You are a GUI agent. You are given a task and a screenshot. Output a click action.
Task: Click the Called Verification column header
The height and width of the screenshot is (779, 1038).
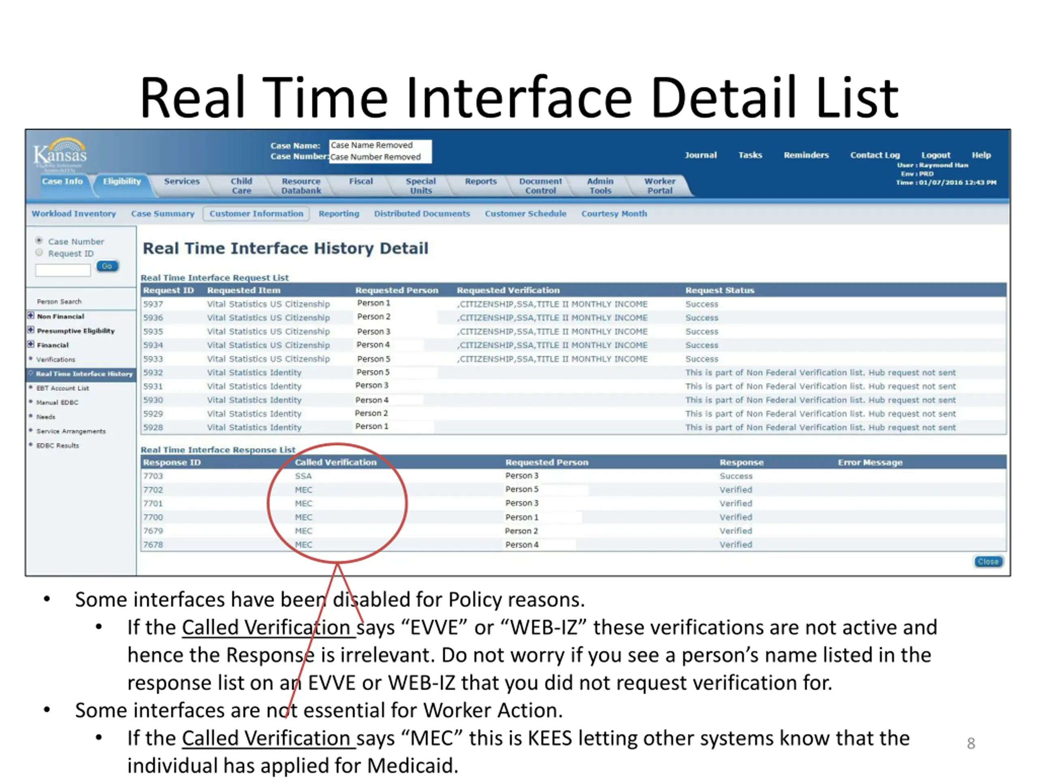pyautogui.click(x=335, y=463)
